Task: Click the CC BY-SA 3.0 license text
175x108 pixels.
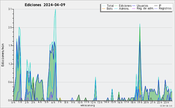Action: point(166,106)
